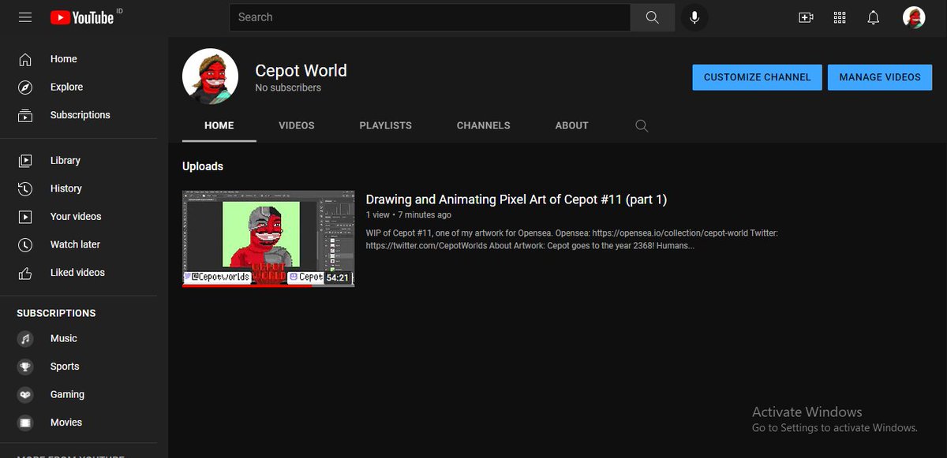Click the MANAGE VIDEOS button
The image size is (947, 458).
pyautogui.click(x=880, y=77)
